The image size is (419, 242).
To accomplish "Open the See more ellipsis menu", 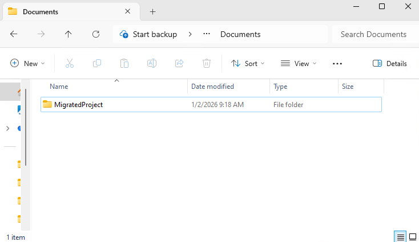I will coord(337,63).
